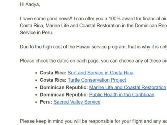Viewport: 167px width, 125px height.
Task: Open the Turtle Conservation Project link
Action: tap(97, 80)
